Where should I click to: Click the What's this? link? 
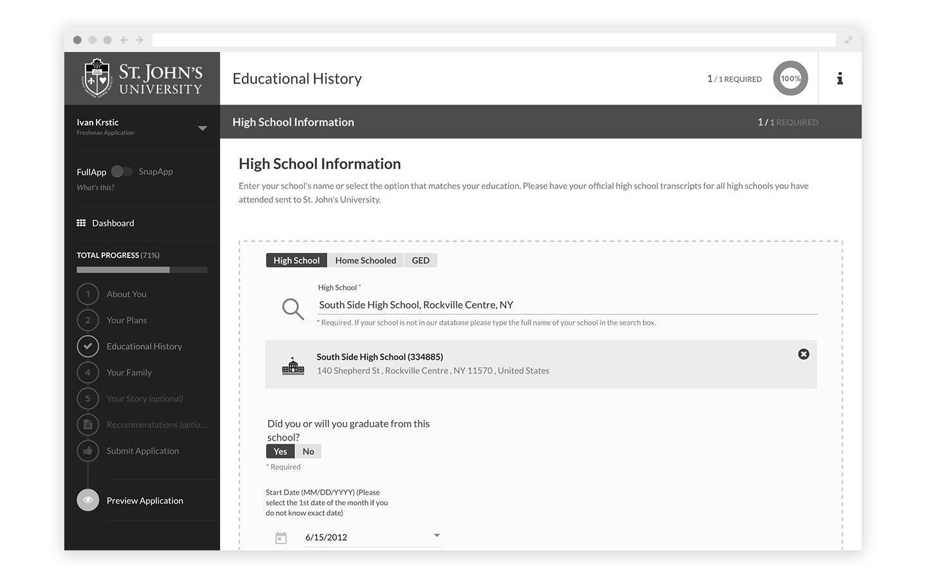[95, 188]
